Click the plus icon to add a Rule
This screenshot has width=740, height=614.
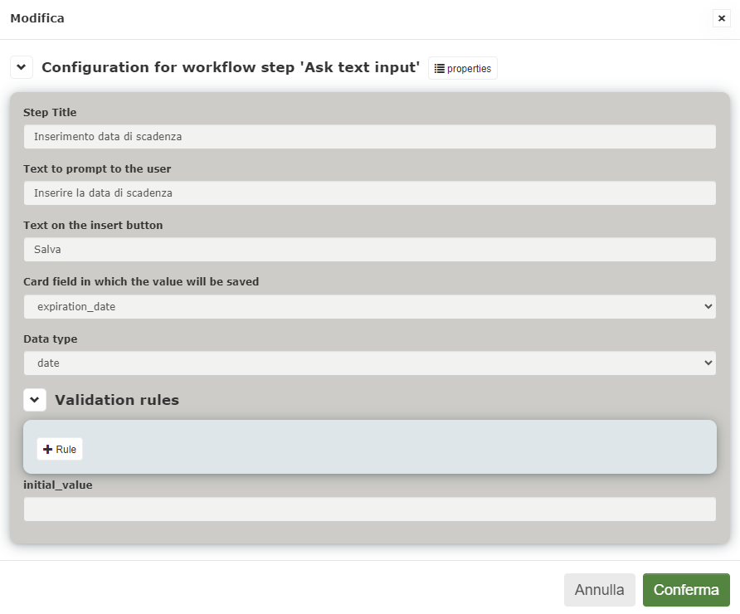click(x=47, y=449)
